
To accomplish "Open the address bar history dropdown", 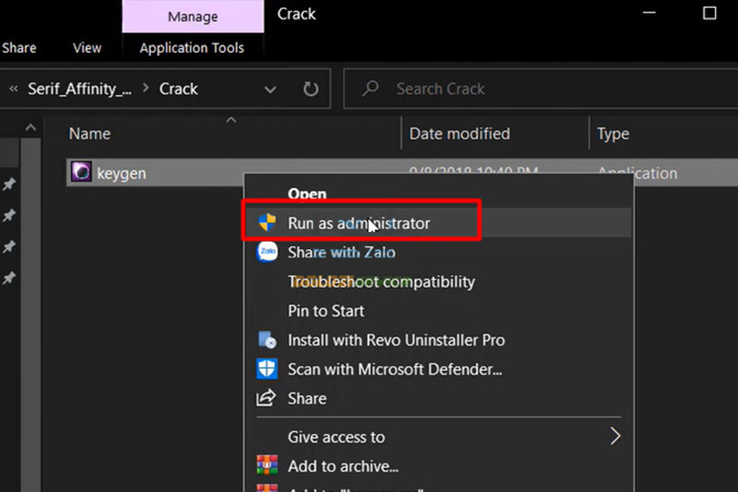I will 270,89.
